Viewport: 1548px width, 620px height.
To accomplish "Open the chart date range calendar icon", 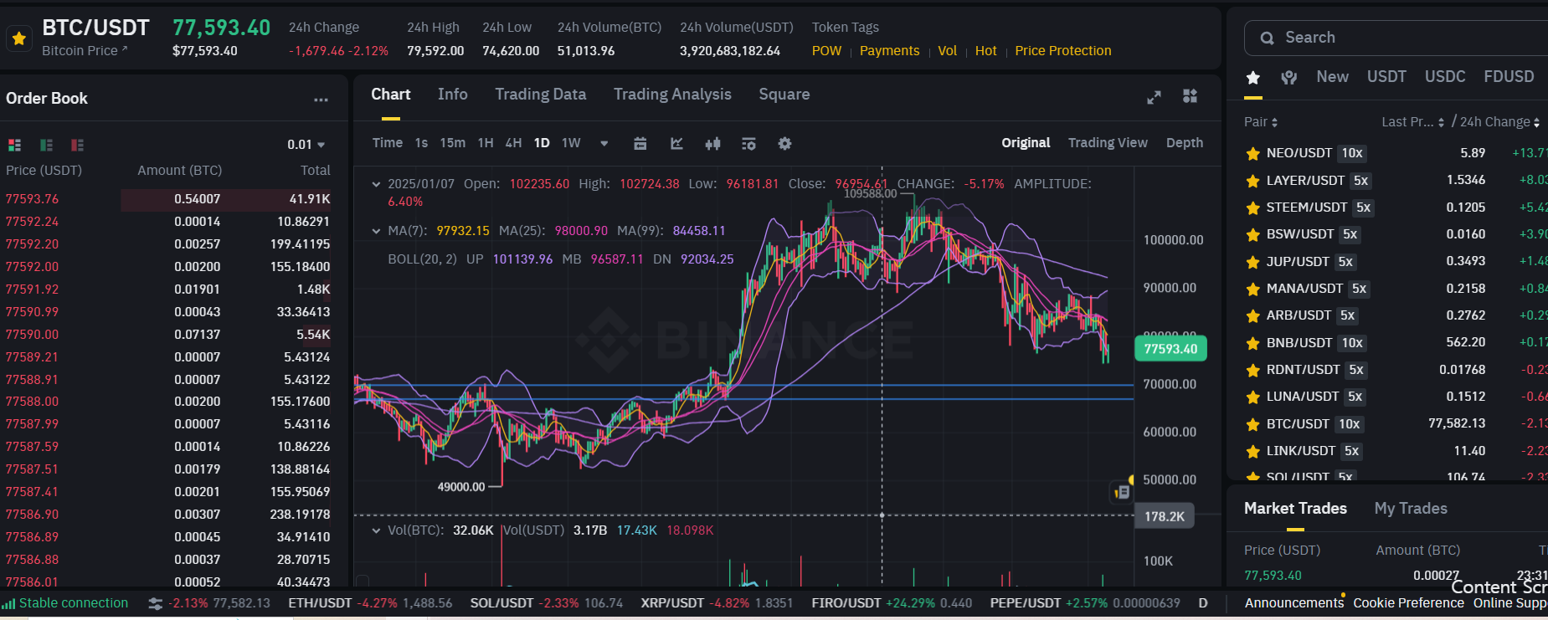I will click(640, 144).
